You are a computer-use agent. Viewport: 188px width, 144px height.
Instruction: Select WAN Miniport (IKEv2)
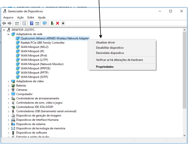tap(35, 47)
